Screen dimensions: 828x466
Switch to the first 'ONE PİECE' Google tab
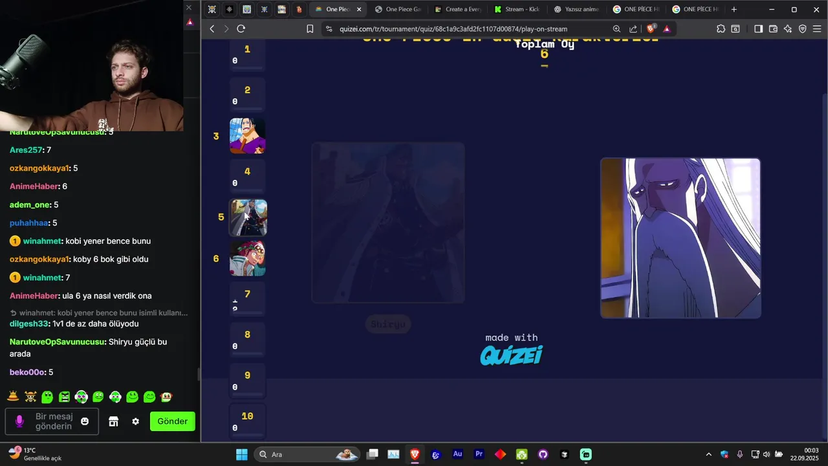point(637,10)
